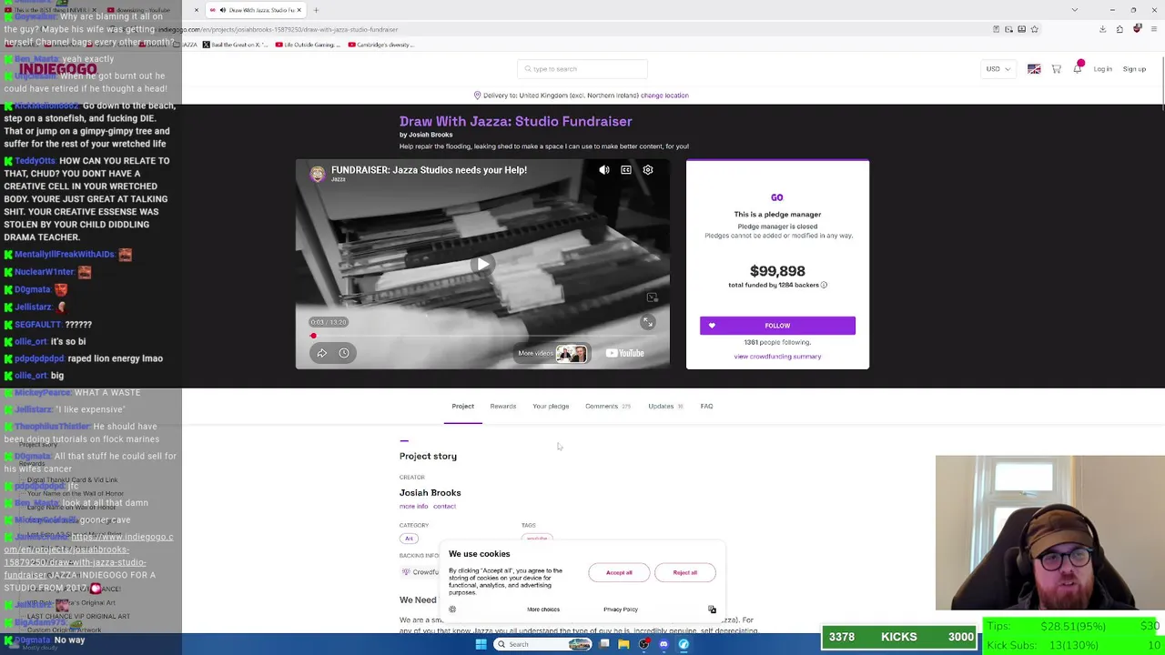The width and height of the screenshot is (1165, 655).
Task: Open the browser menu
Action: click(x=1153, y=29)
